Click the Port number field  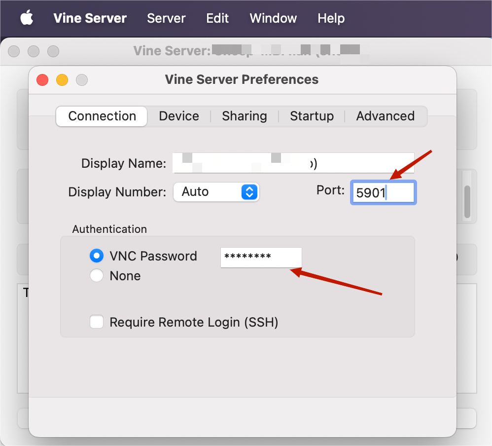(x=383, y=192)
